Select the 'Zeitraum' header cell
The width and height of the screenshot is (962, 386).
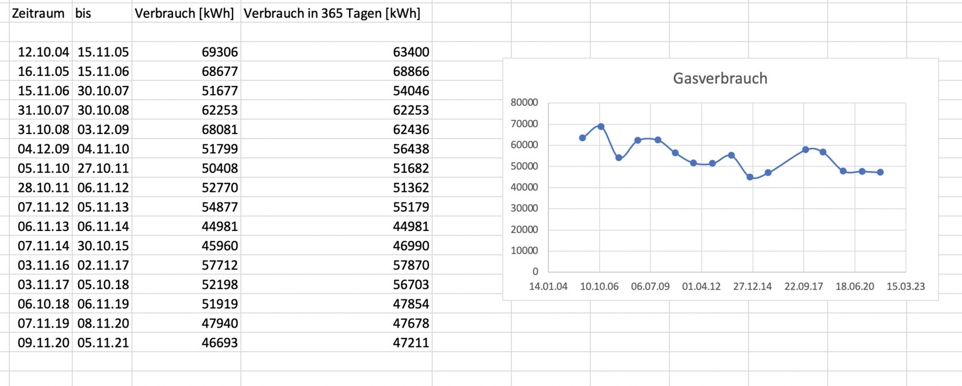point(38,14)
